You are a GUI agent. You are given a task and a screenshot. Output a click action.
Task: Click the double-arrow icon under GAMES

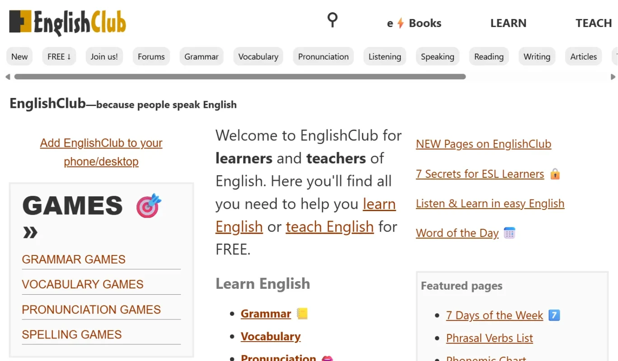(30, 232)
